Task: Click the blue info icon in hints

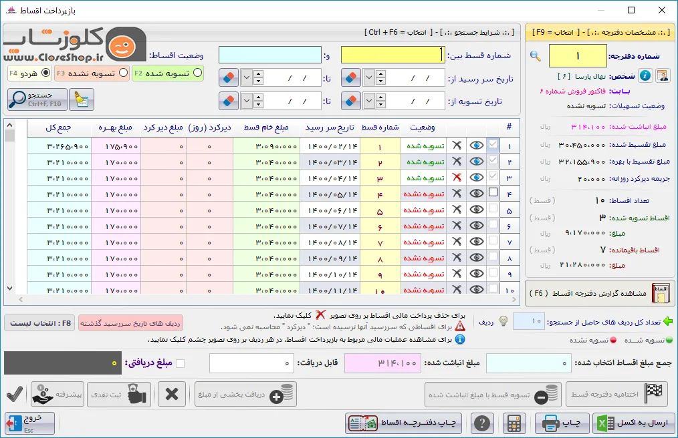Action: 460,339
